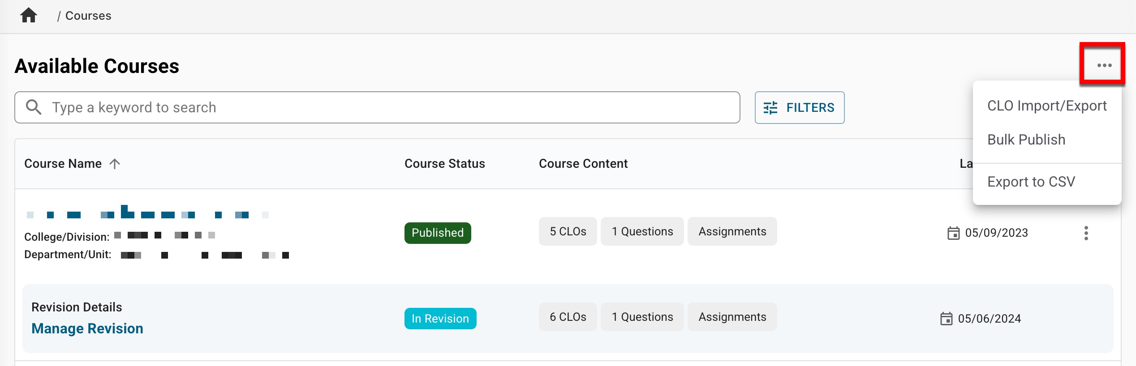The width and height of the screenshot is (1136, 366).
Task: Choose Bulk Publish menu option
Action: tap(1026, 140)
